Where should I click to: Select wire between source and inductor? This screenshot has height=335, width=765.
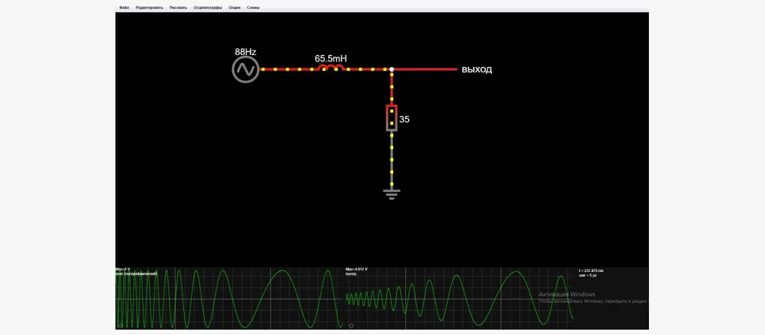point(287,69)
